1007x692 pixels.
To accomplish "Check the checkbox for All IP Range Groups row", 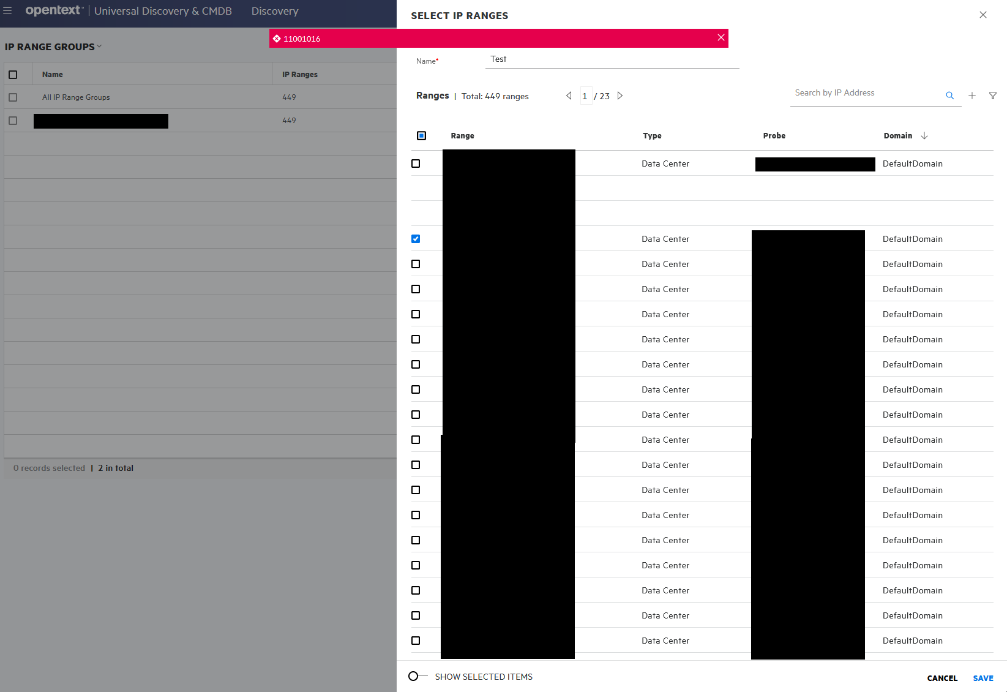I will [x=12, y=97].
